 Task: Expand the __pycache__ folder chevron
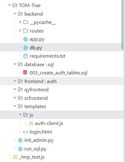pos(20,22)
